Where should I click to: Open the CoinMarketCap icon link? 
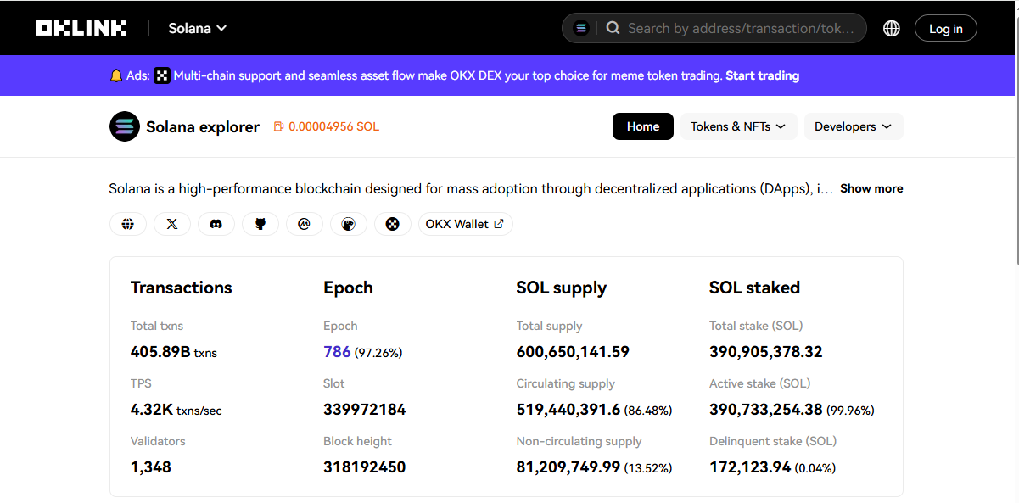click(305, 224)
